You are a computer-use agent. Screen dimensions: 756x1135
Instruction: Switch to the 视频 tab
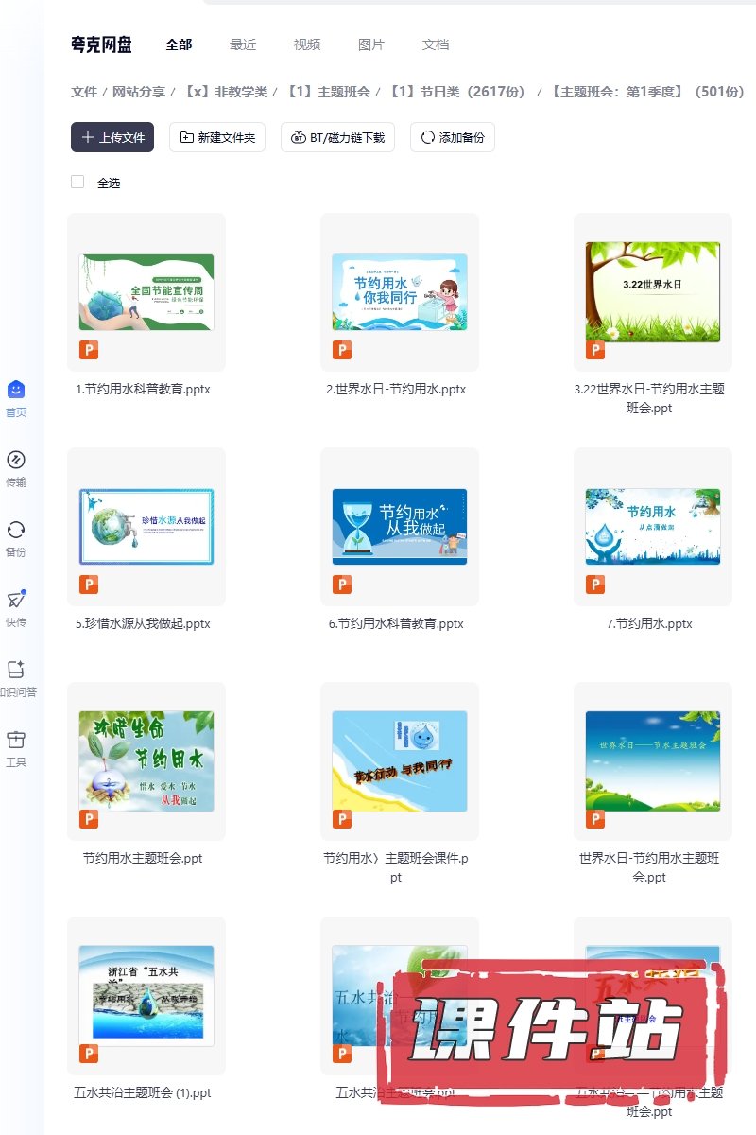[x=307, y=44]
